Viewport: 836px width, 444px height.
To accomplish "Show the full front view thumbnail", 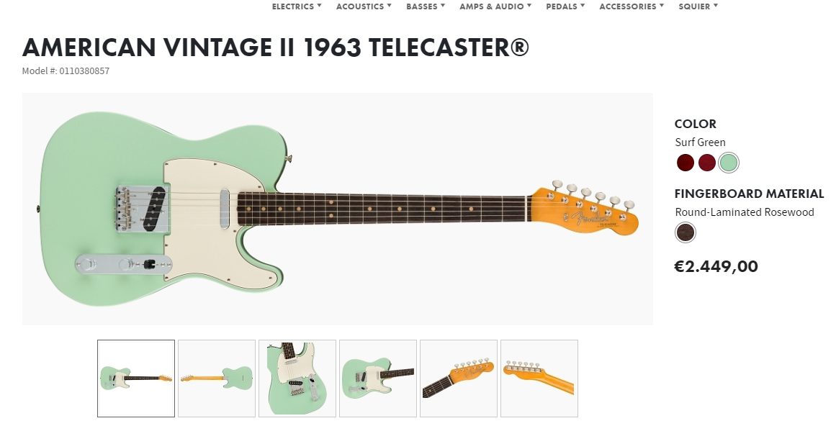I will click(x=136, y=379).
